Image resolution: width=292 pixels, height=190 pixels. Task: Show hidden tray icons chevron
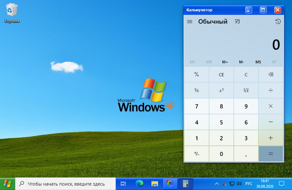coord(217,184)
